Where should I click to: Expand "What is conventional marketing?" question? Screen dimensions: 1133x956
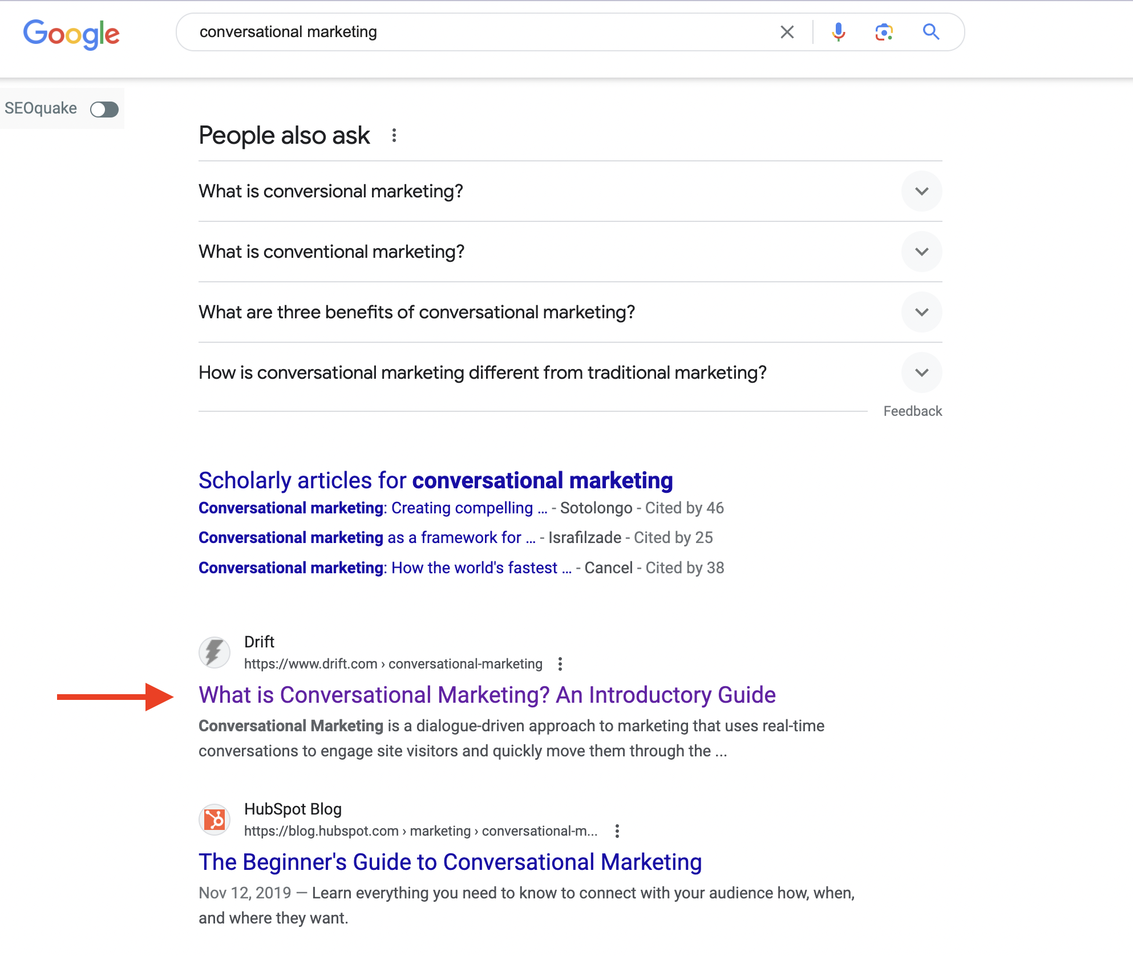pyautogui.click(x=570, y=252)
